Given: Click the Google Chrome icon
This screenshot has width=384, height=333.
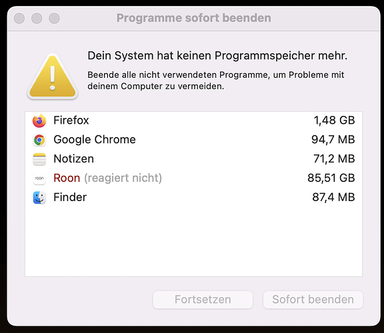Looking at the screenshot, I should pyautogui.click(x=39, y=140).
